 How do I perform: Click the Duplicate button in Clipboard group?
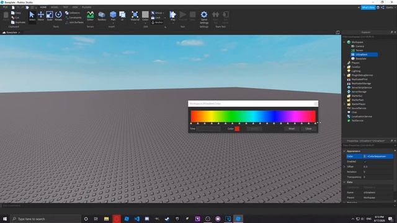pyautogui.click(x=18, y=22)
